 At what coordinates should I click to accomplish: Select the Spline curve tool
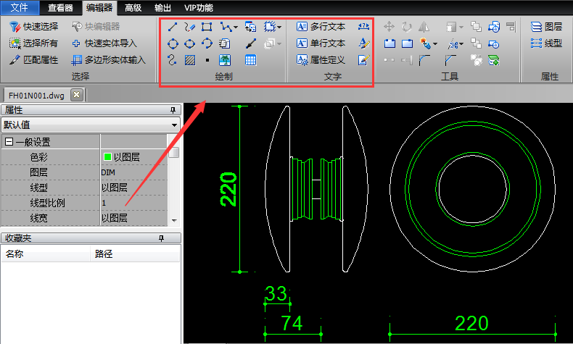point(173,60)
